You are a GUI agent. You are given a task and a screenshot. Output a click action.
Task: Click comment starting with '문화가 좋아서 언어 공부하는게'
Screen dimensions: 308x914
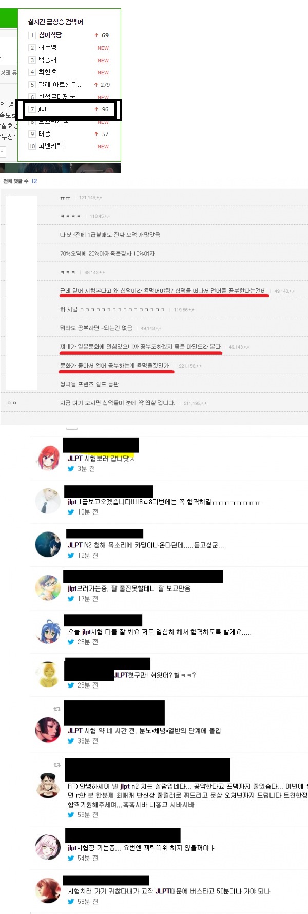pos(114,366)
